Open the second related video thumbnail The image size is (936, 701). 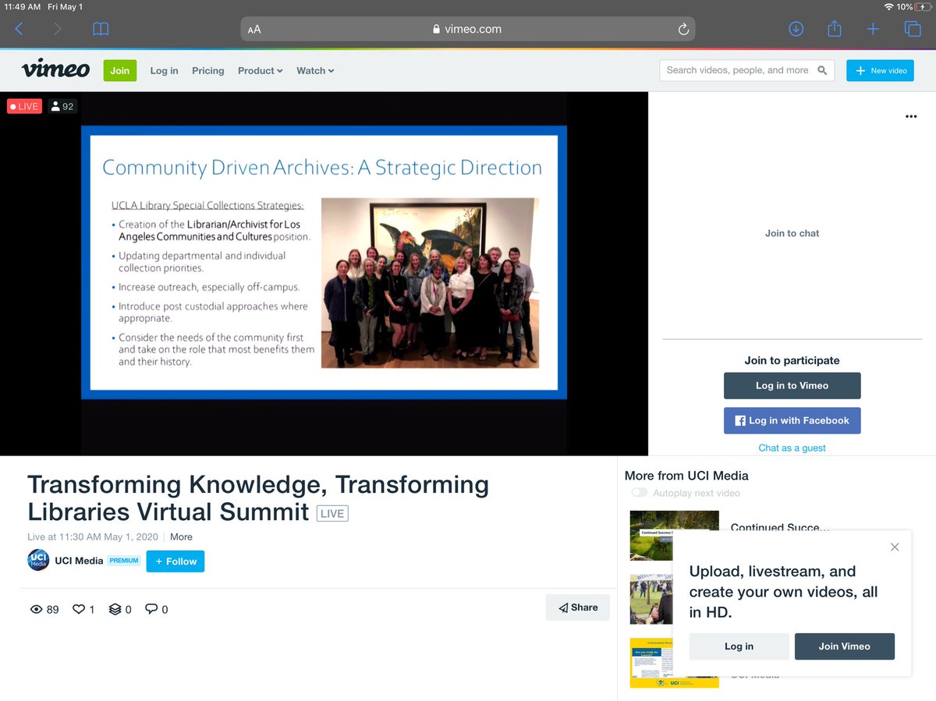[x=651, y=599]
